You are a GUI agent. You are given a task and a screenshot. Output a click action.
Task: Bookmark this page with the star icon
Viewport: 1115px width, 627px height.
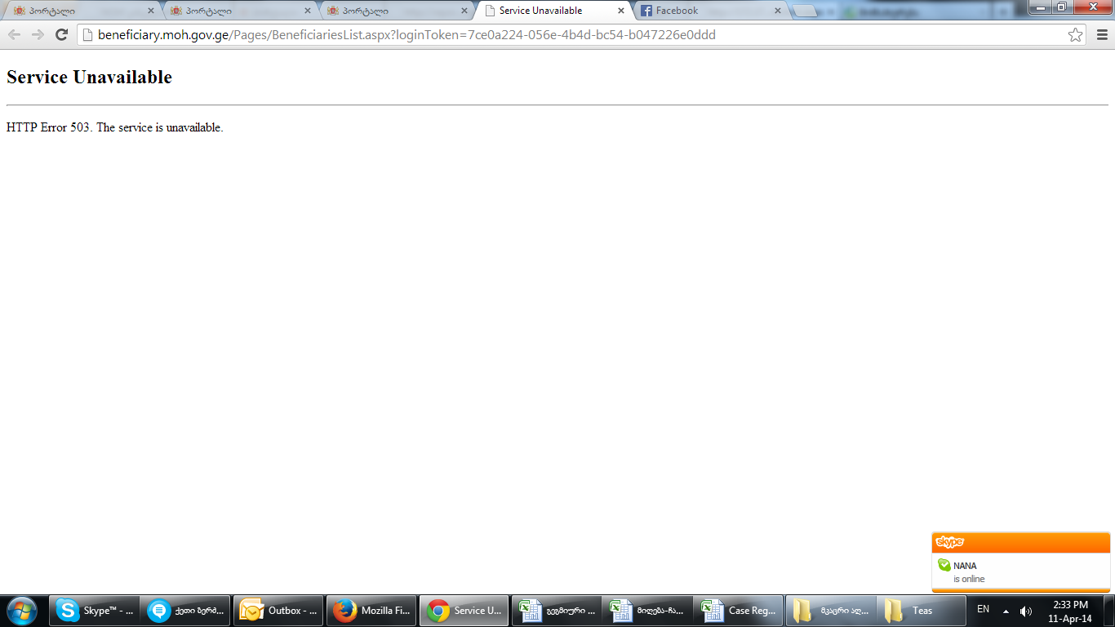[x=1075, y=34]
